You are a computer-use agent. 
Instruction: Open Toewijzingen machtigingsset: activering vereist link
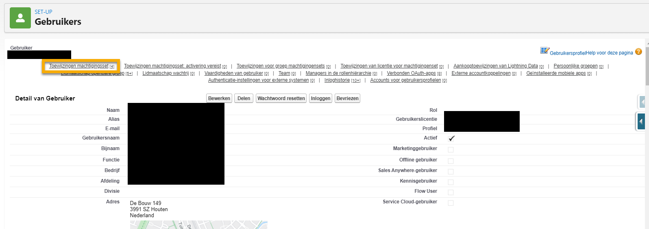(175, 66)
